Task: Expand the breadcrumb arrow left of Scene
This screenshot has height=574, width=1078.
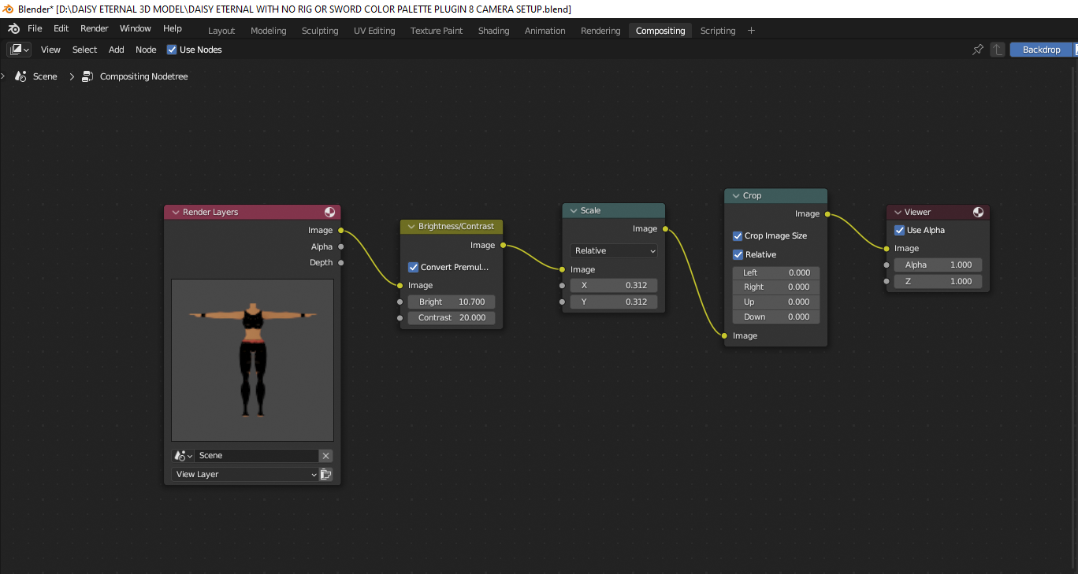Action: (x=3, y=76)
